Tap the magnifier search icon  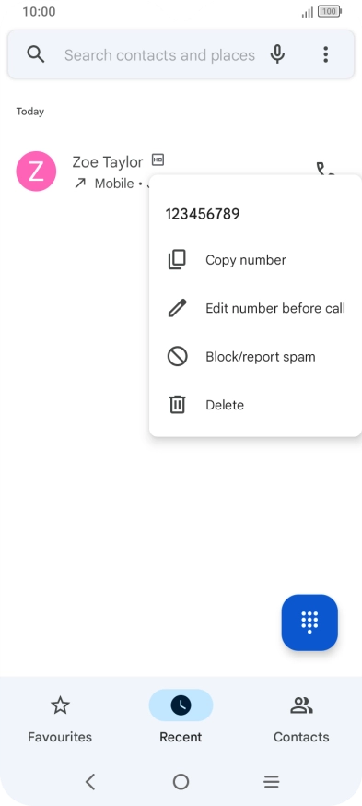click(35, 54)
